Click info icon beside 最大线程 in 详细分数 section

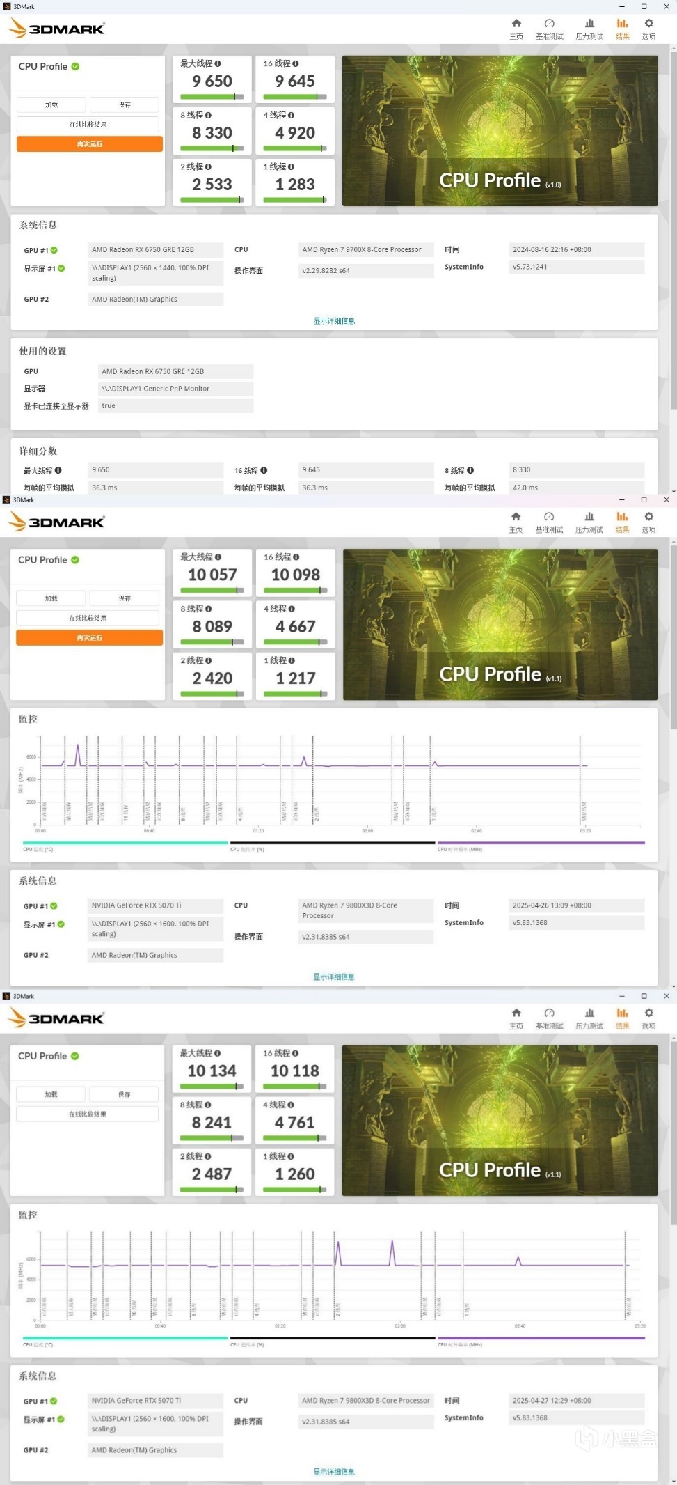coord(58,470)
